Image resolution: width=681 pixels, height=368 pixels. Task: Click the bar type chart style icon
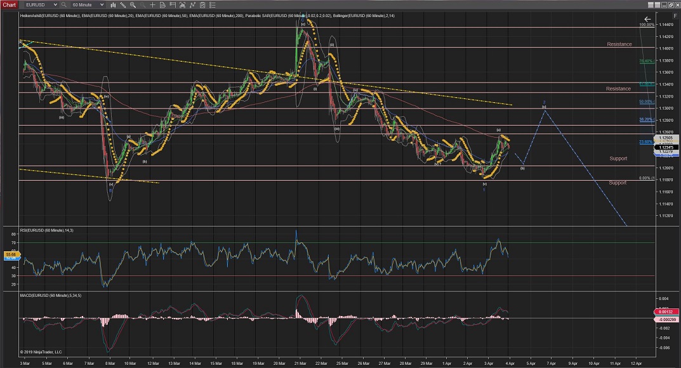(114, 4)
